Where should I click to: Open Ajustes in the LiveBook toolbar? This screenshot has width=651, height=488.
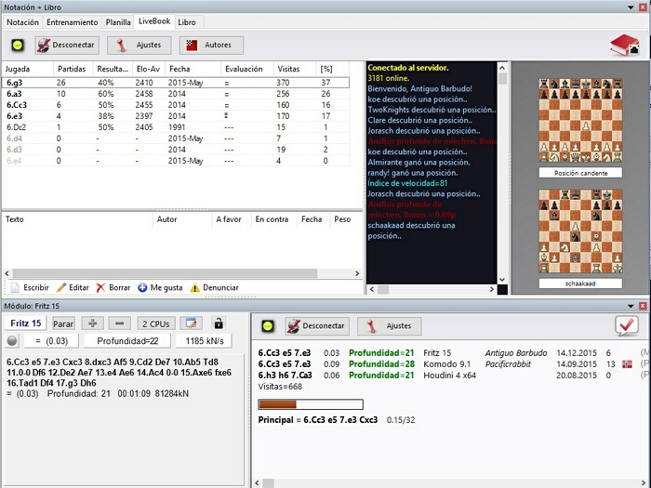point(139,45)
